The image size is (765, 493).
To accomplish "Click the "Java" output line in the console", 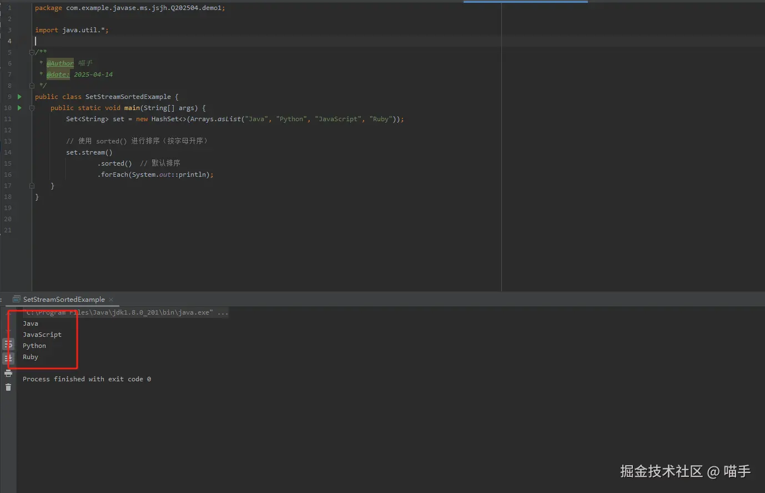I will pyautogui.click(x=31, y=323).
